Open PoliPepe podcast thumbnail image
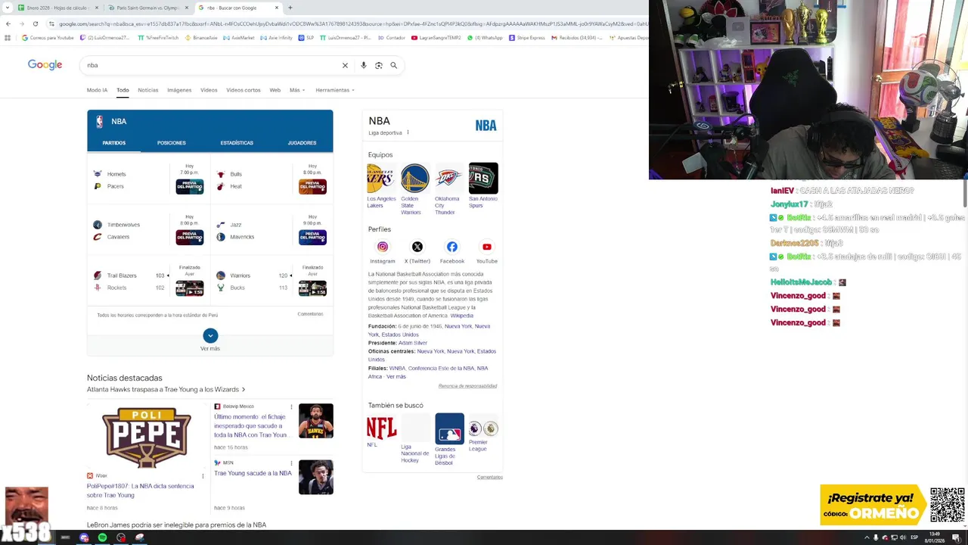Viewport: 968px width, 545px height. pos(147,437)
